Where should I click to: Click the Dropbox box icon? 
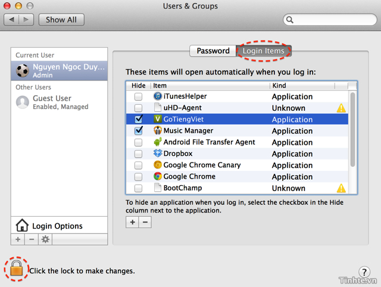point(157,153)
